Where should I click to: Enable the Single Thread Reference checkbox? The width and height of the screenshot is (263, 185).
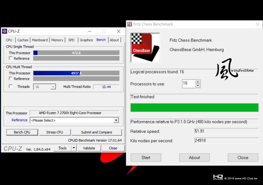click(x=11, y=58)
